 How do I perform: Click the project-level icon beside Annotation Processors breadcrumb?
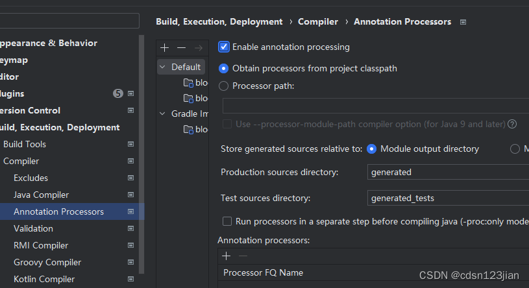(463, 22)
